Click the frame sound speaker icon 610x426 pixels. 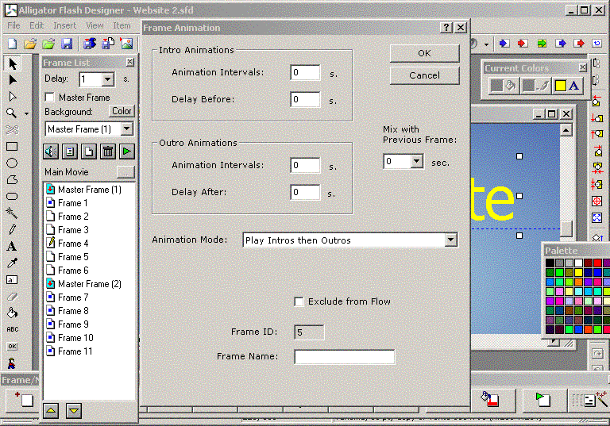click(51, 152)
